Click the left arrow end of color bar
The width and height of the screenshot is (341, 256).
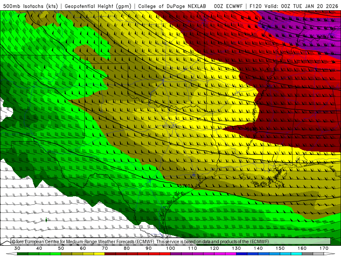pyautogui.click(x=12, y=253)
